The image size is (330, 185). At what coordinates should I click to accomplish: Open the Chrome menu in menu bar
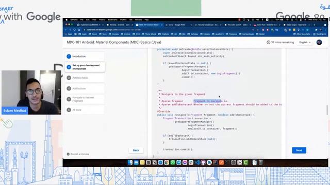(x=74, y=20)
